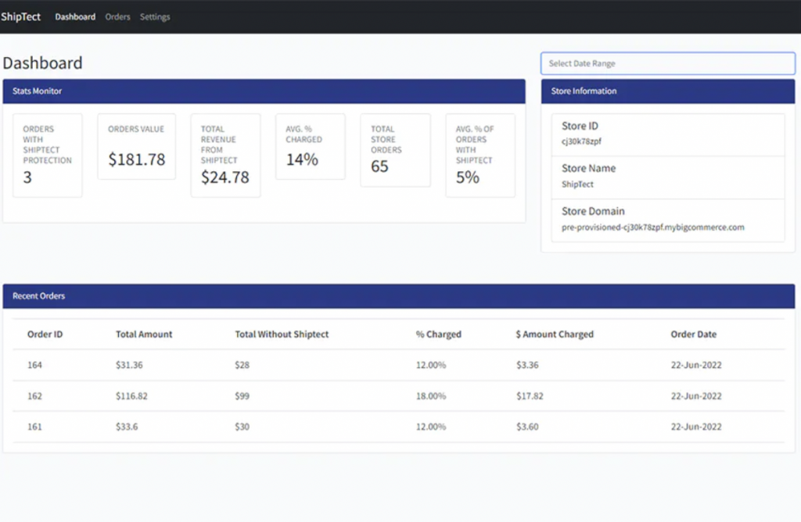Open the Select Date Range picker
This screenshot has height=522, width=801.
tap(667, 63)
